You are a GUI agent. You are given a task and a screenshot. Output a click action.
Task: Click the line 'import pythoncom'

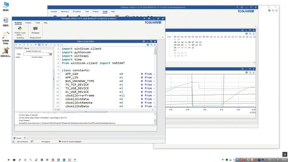click(76, 52)
